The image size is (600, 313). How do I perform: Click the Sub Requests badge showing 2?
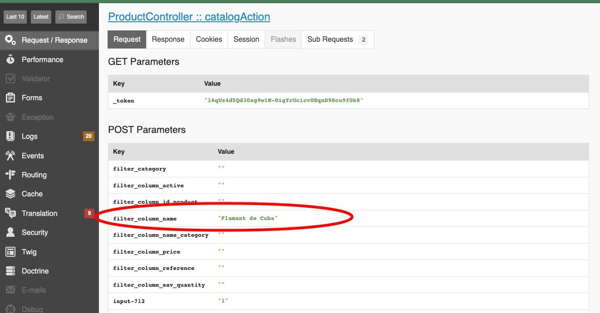(363, 40)
